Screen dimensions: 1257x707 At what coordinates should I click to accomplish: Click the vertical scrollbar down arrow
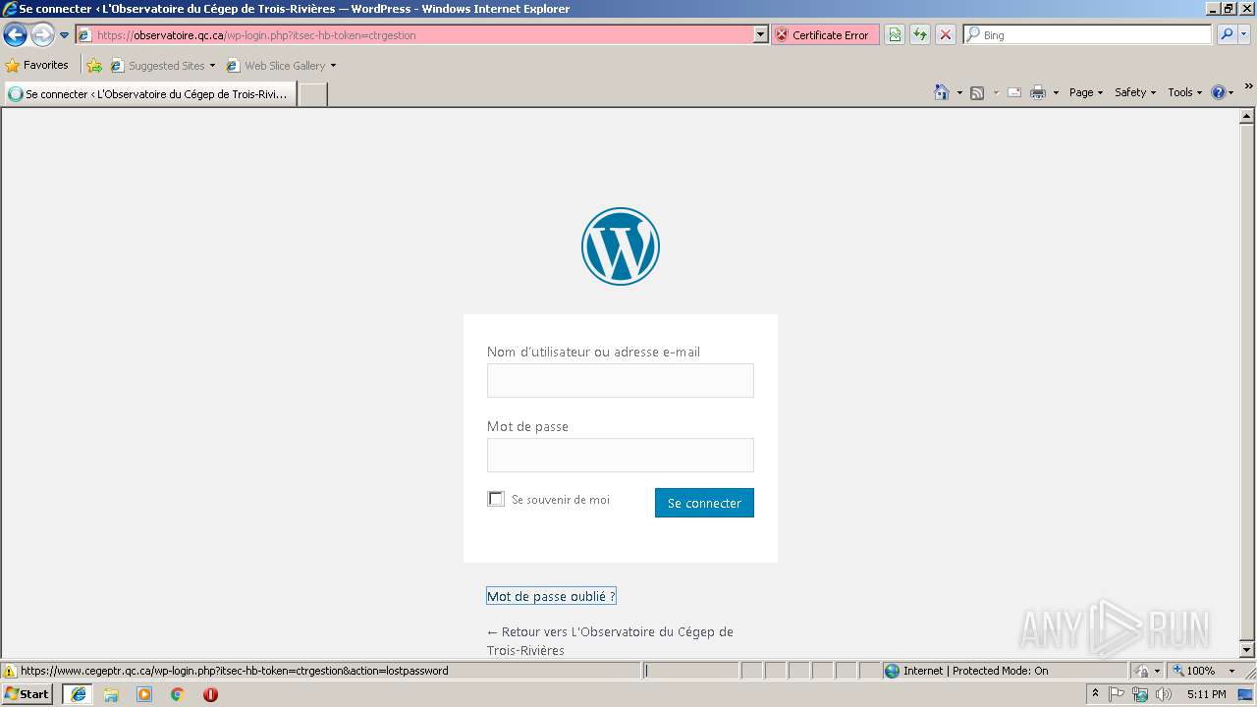pos(1247,650)
